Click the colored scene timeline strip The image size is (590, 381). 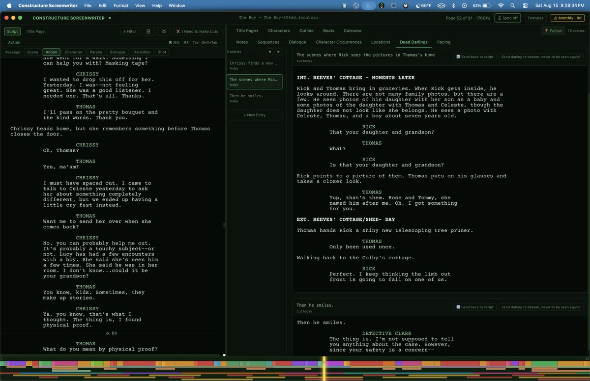point(295,364)
